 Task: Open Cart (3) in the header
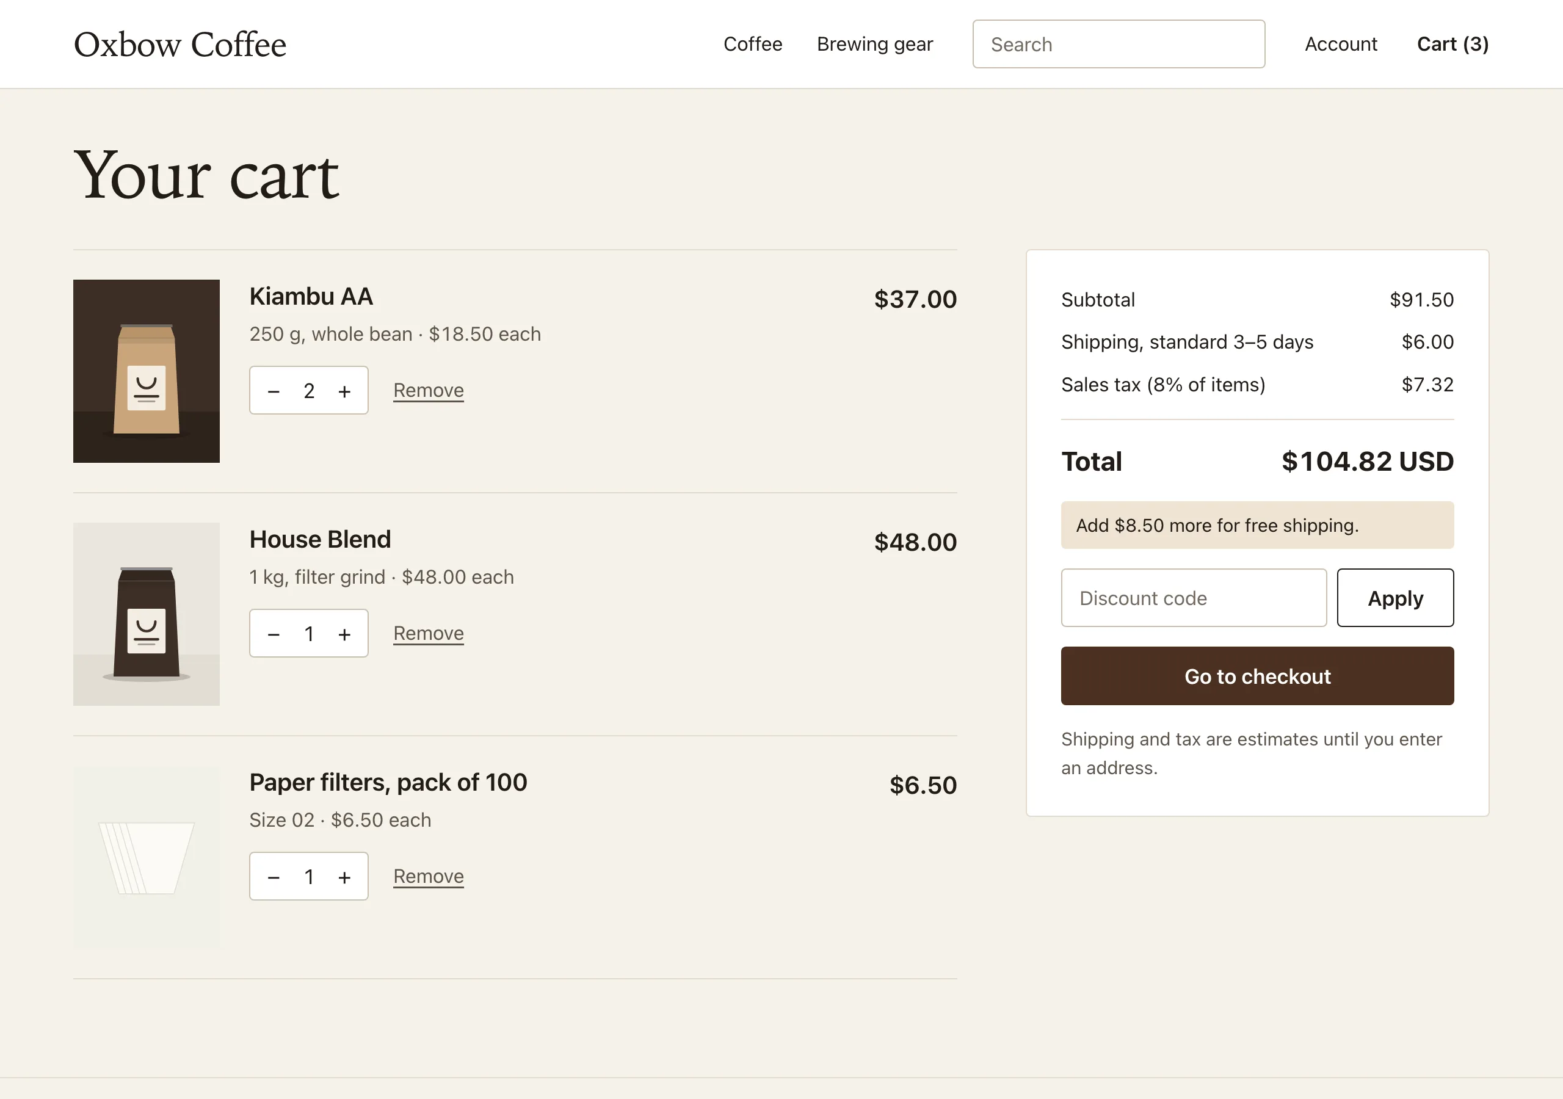[x=1452, y=44]
